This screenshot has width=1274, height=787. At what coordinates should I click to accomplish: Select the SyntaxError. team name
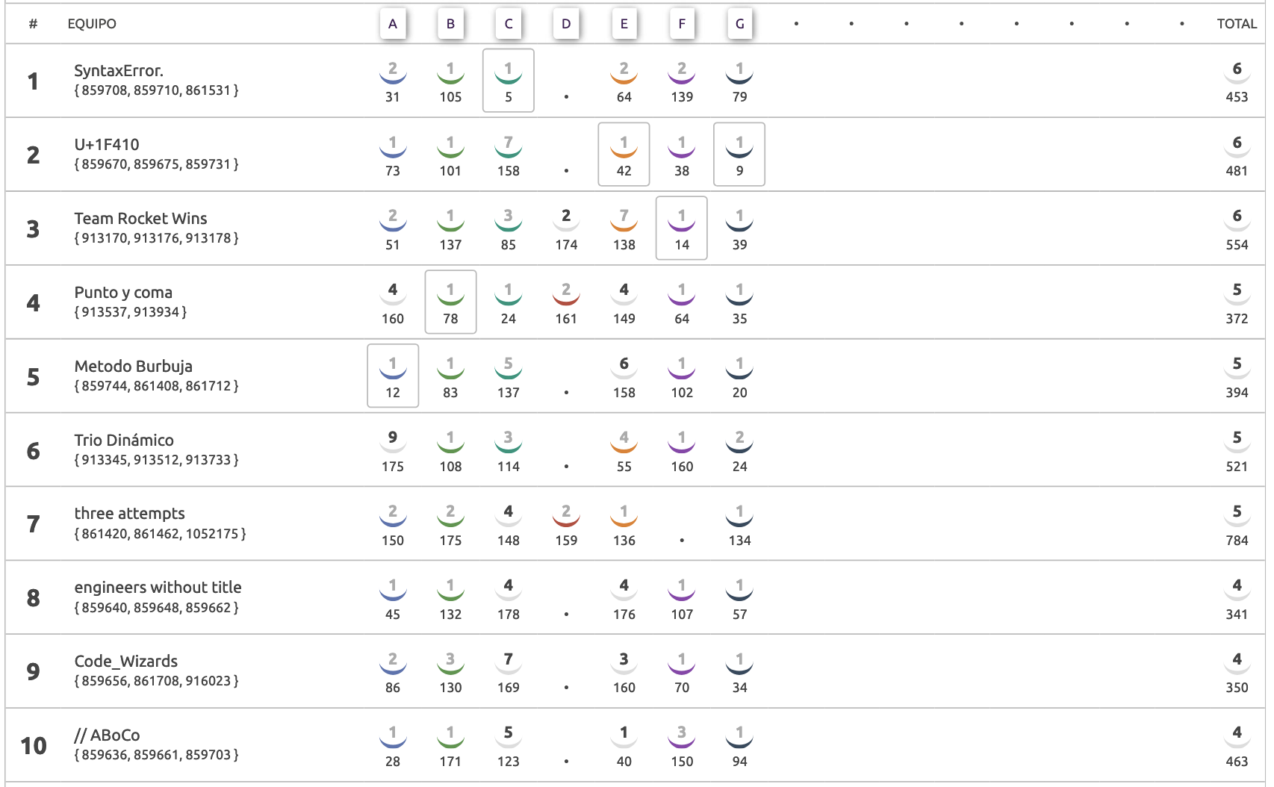click(x=119, y=71)
